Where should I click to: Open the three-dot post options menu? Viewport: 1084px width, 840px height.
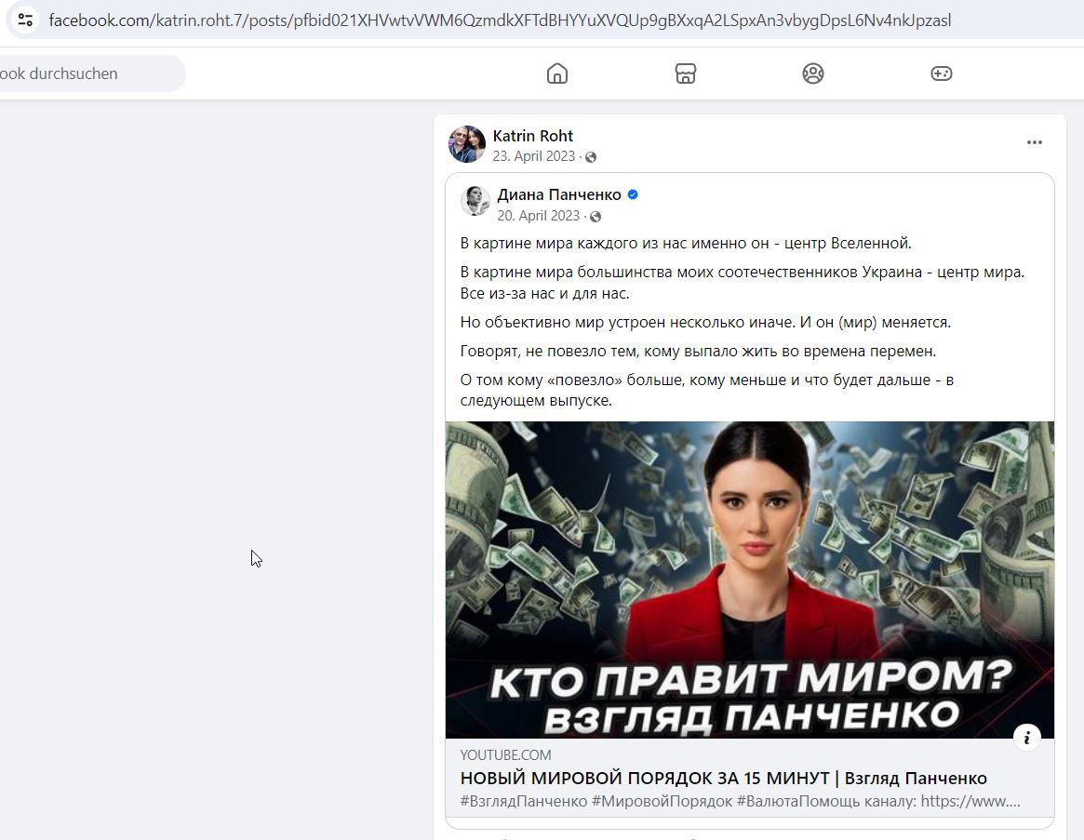click(1035, 142)
